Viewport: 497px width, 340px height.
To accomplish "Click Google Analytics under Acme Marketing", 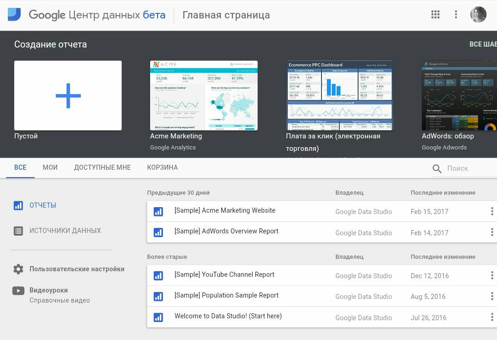I will pyautogui.click(x=173, y=148).
